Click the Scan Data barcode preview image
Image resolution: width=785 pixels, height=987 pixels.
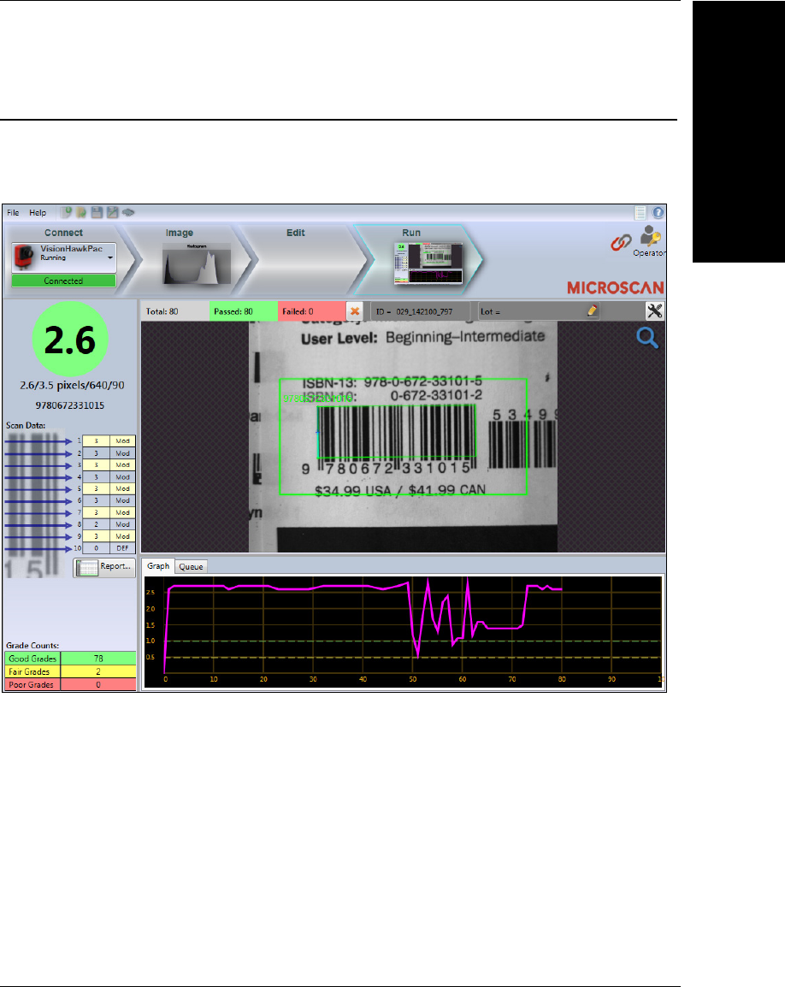point(34,504)
